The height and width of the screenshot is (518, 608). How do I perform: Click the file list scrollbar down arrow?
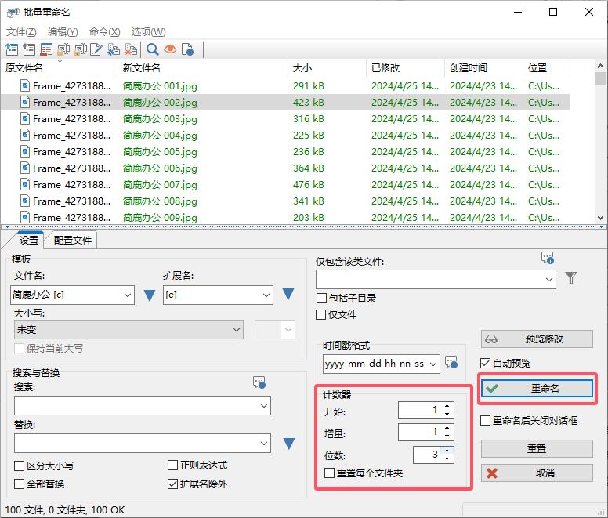tap(600, 218)
